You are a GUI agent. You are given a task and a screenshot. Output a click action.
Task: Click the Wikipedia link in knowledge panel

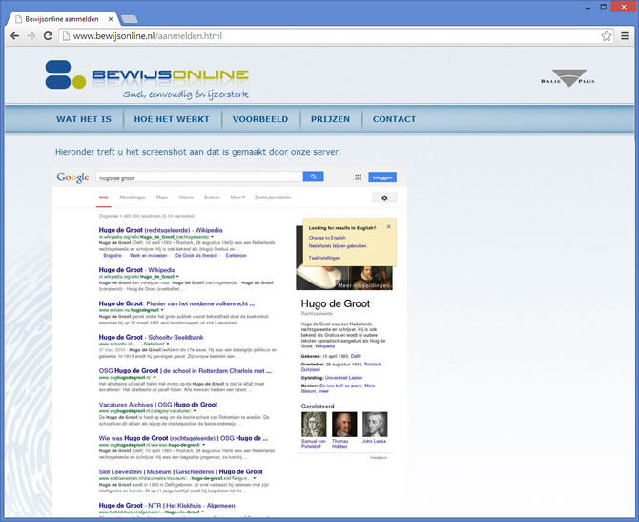click(x=325, y=346)
